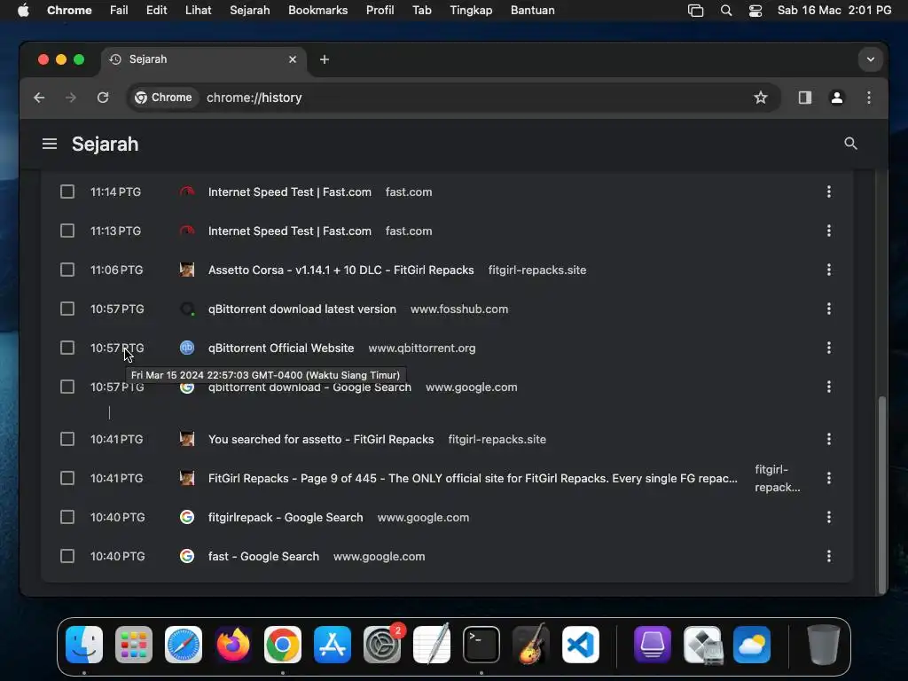Open the Sejarah menu in menu bar
The height and width of the screenshot is (681, 908).
(249, 11)
